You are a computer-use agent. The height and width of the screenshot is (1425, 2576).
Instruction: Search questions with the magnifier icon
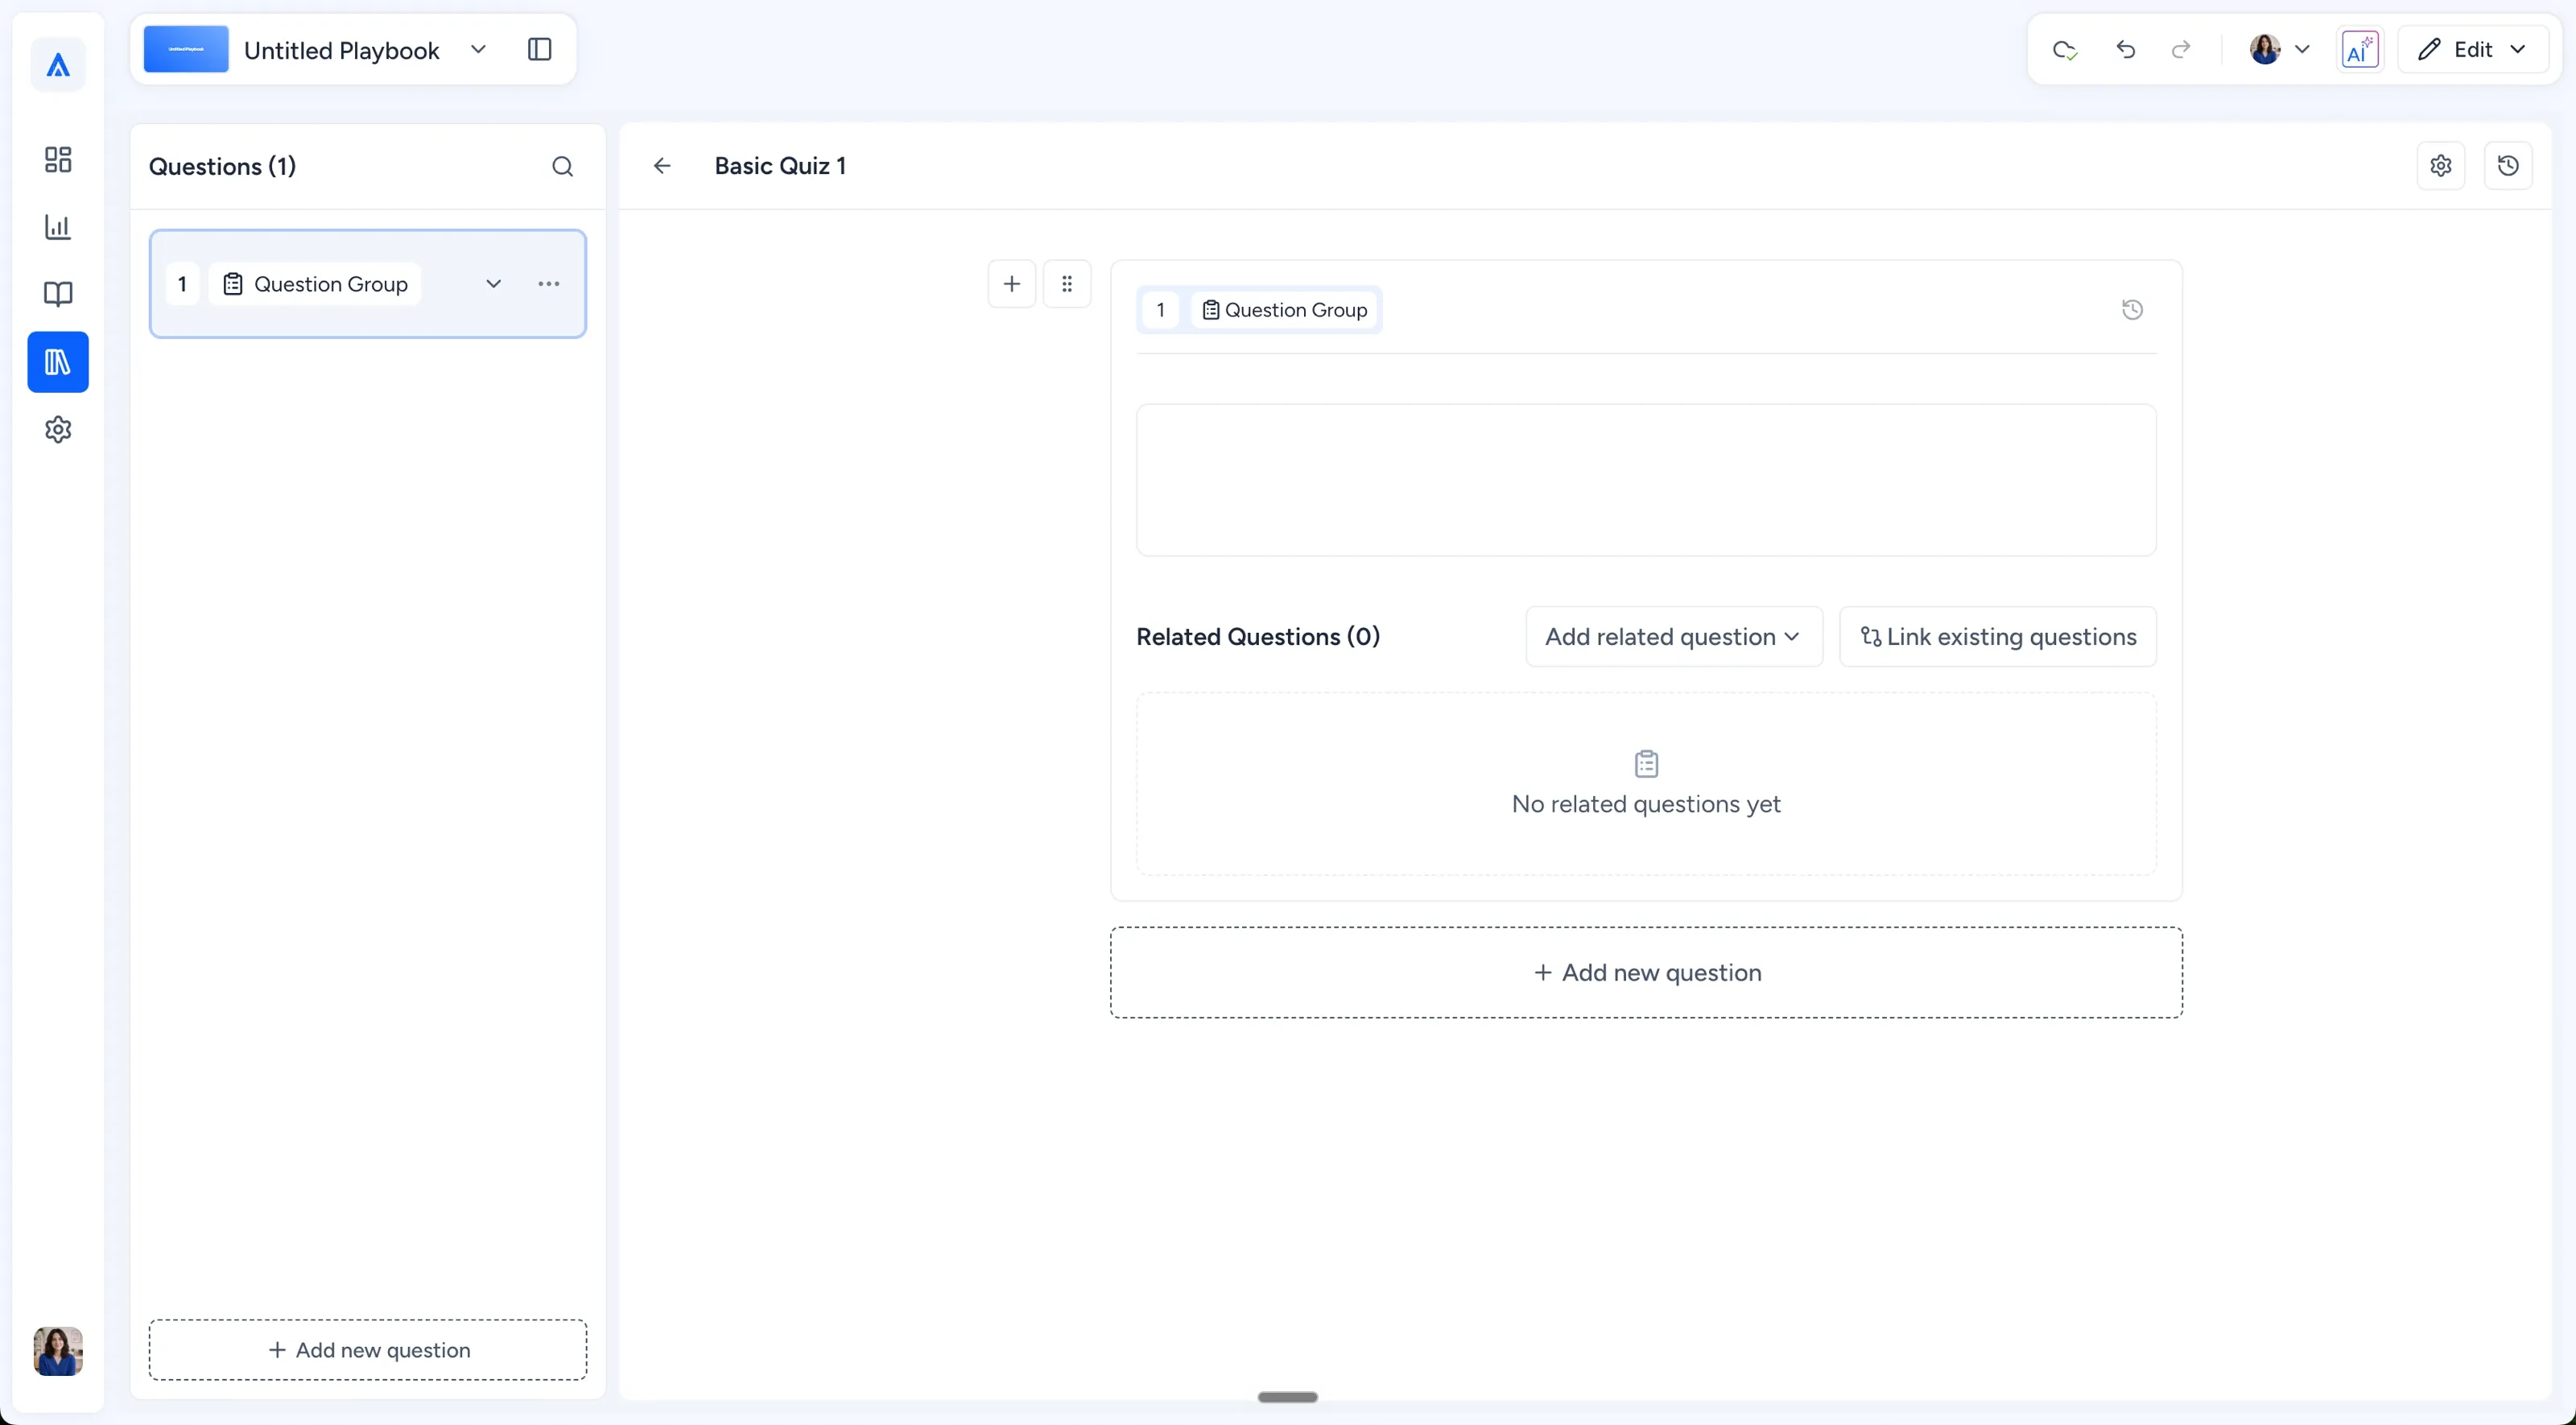pos(562,166)
